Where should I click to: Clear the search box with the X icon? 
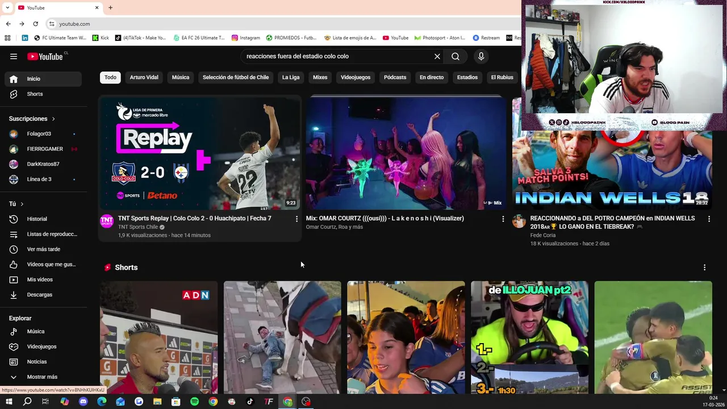coord(437,56)
